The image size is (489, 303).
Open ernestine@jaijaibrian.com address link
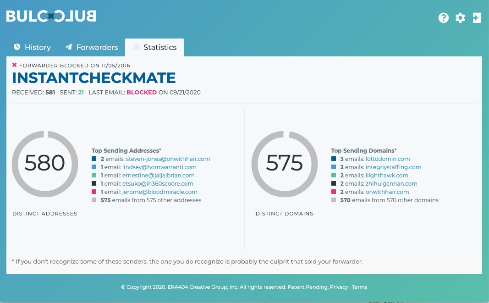(159, 176)
